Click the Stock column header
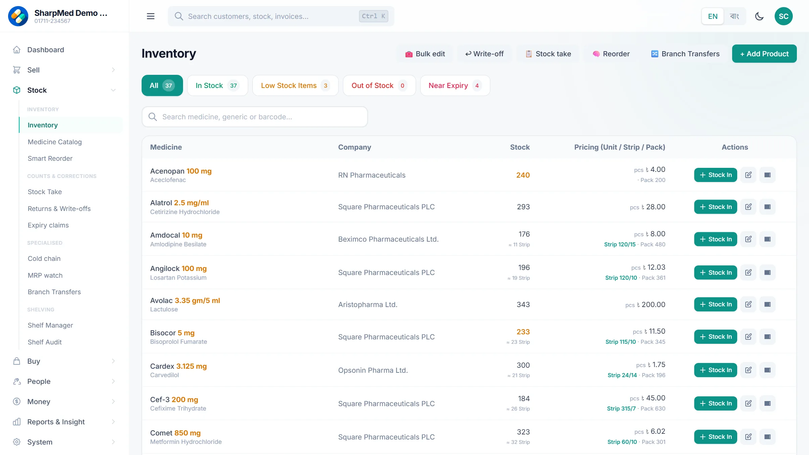Viewport: 809px width, 455px height. point(519,147)
